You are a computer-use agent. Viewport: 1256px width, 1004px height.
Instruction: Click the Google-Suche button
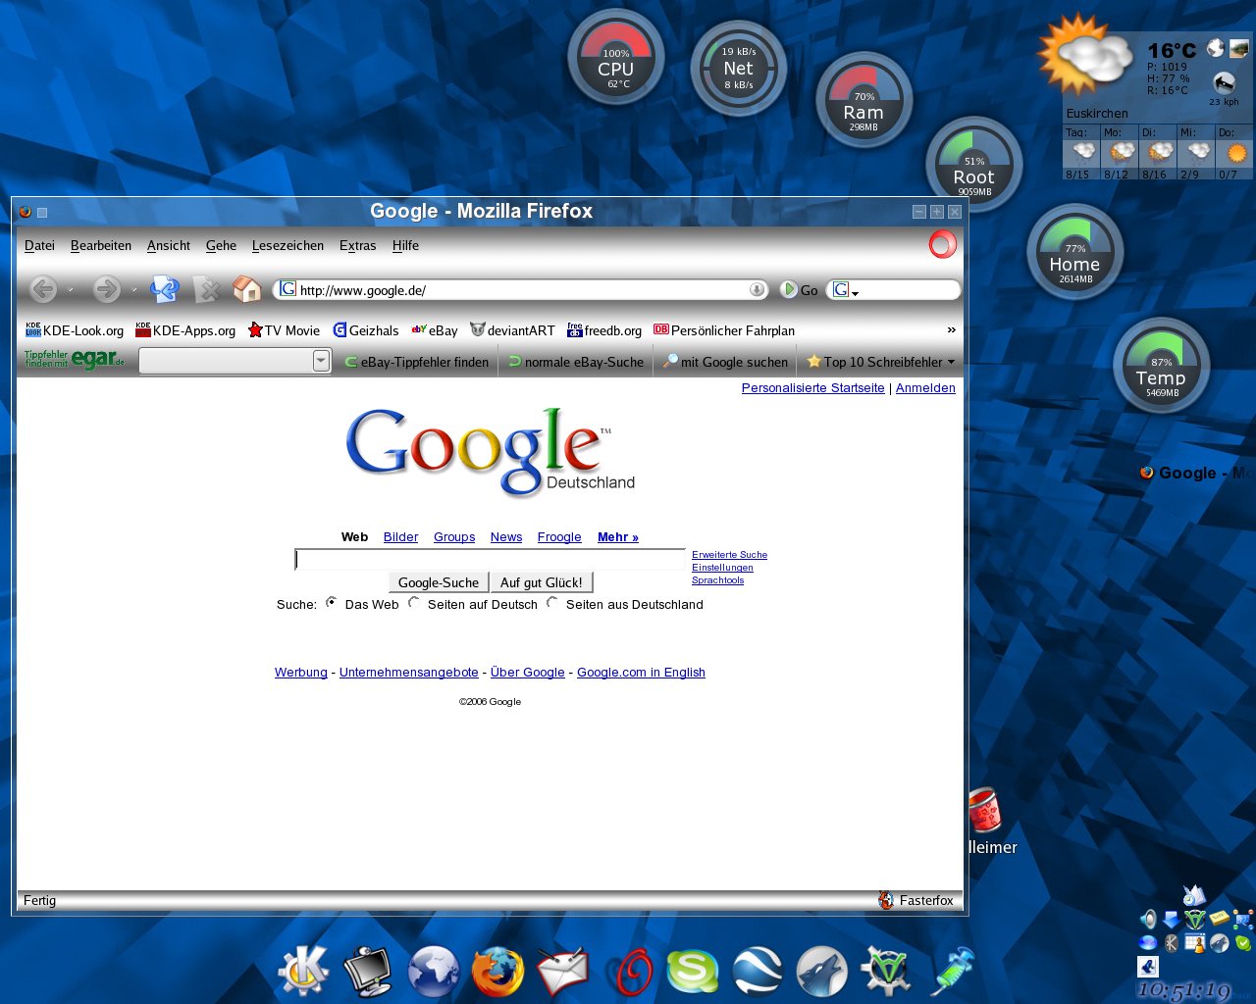[439, 582]
